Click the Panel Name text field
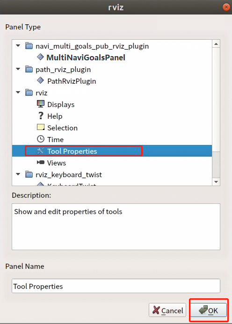Viewport: 232px width, 324px height. click(116, 286)
